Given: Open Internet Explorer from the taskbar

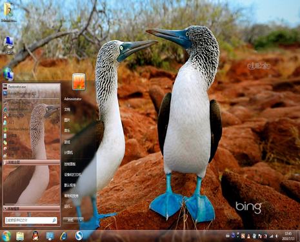Looking at the screenshot, I should [x=64, y=236].
